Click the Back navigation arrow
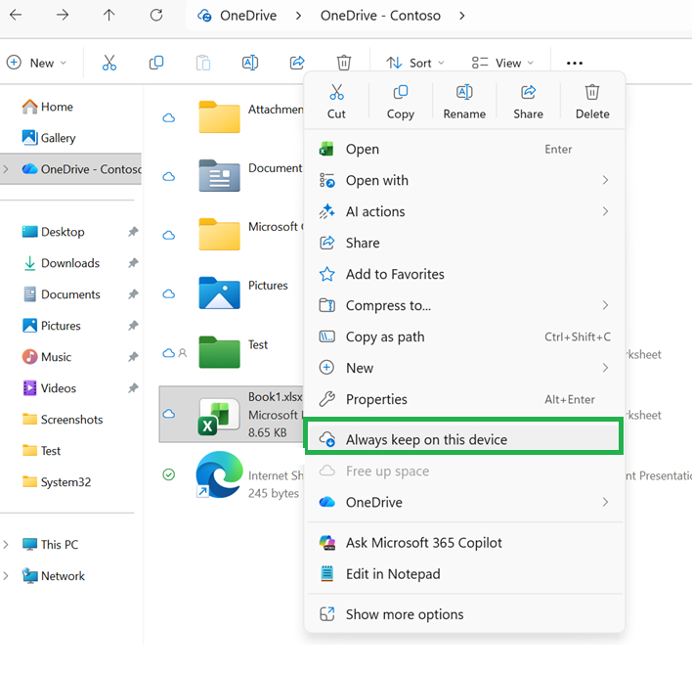Viewport: 692px width, 673px height. (16, 15)
